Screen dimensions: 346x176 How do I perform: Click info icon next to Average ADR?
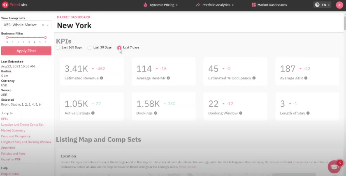coord(306,78)
